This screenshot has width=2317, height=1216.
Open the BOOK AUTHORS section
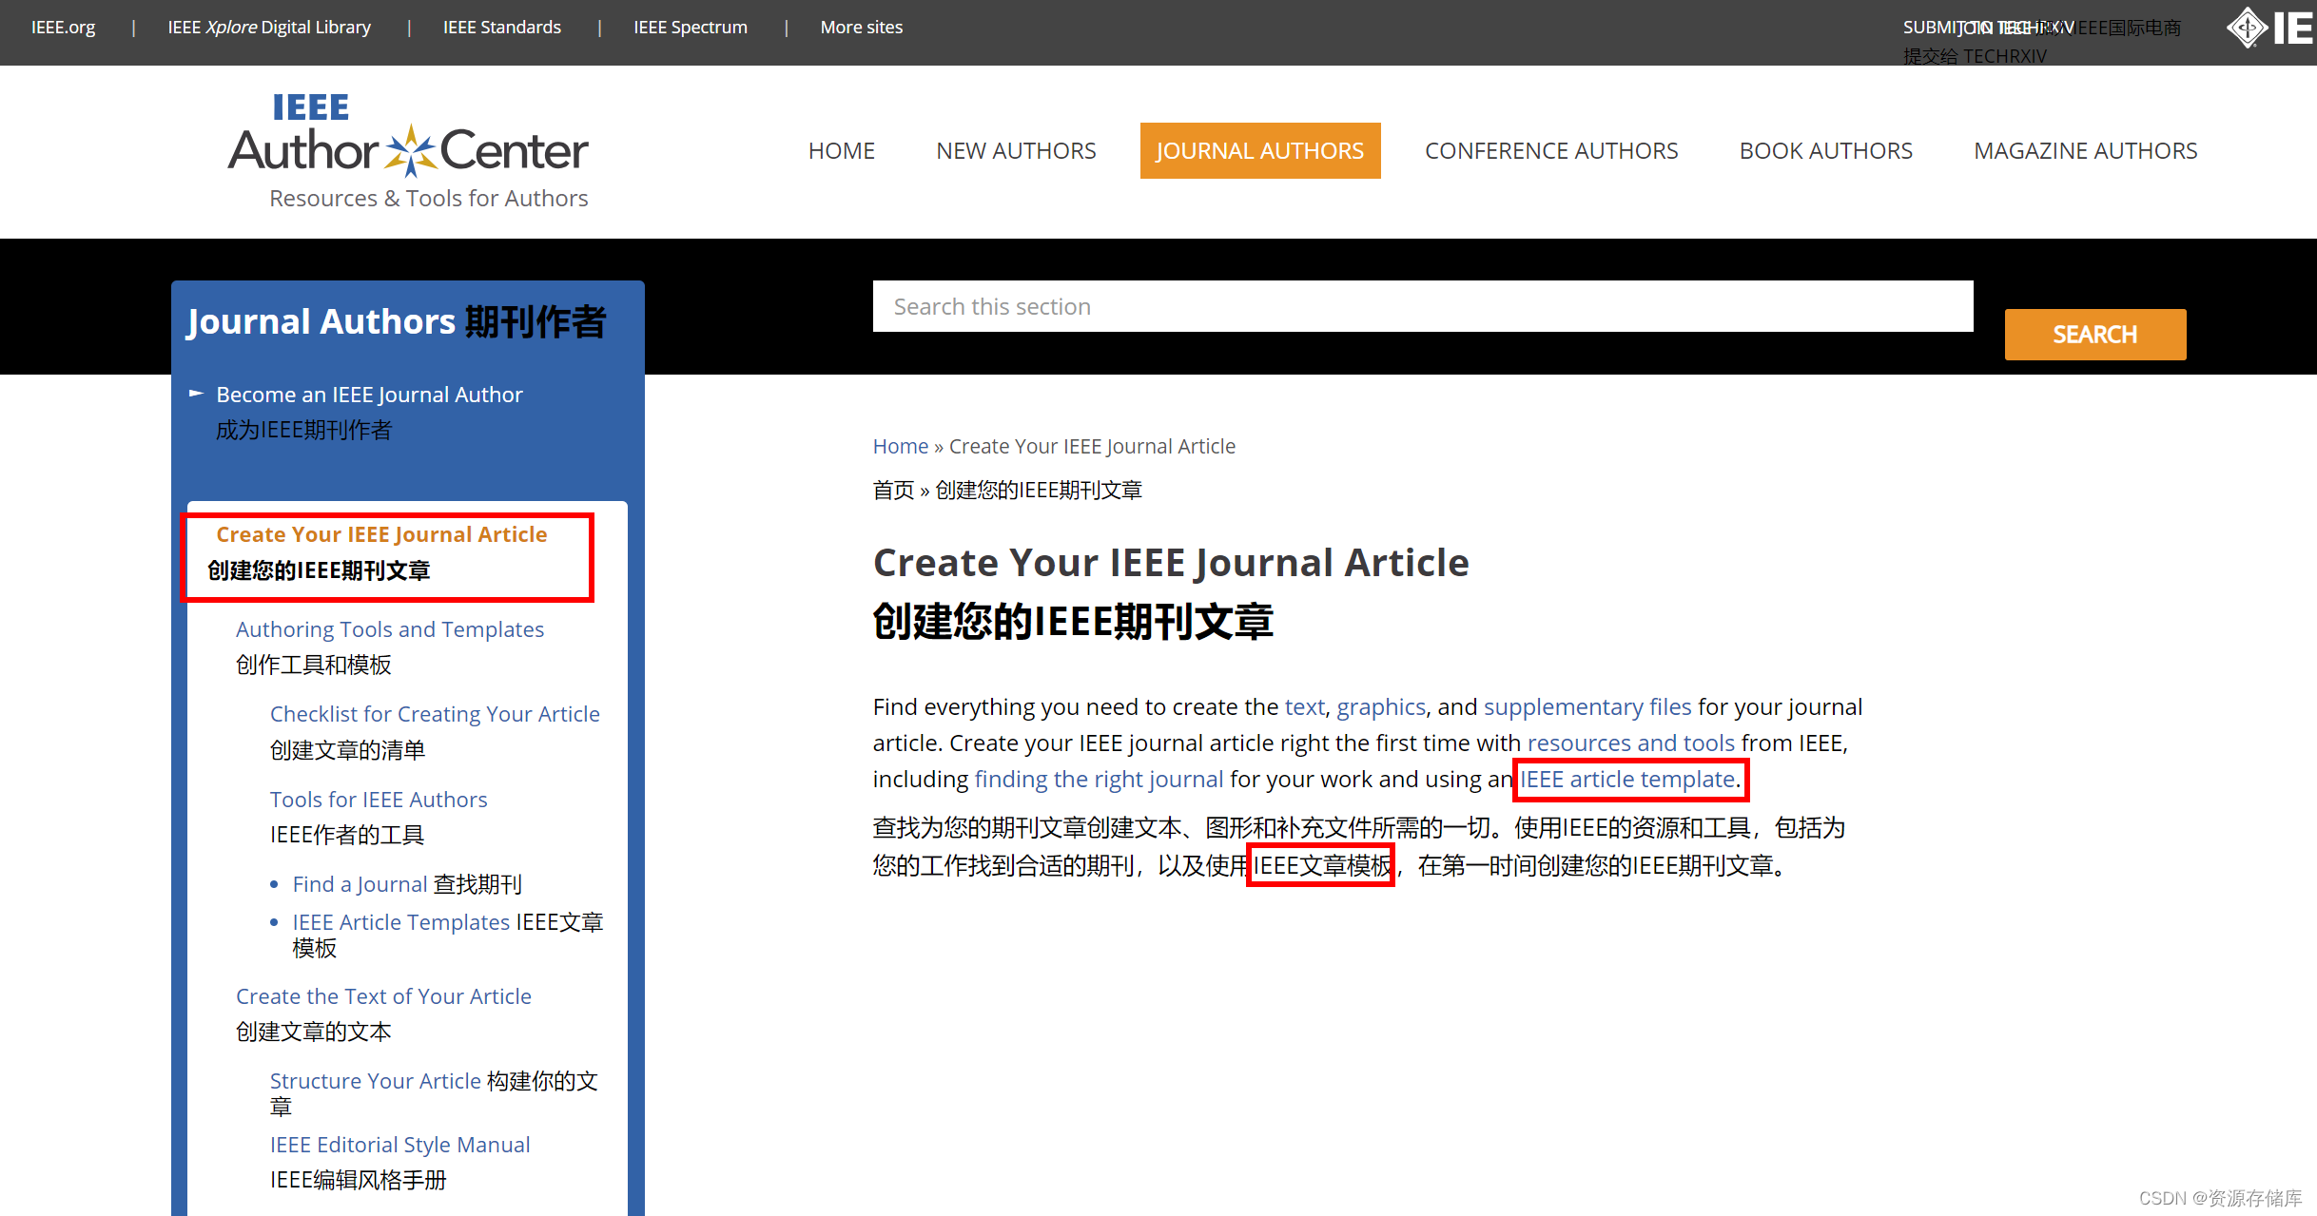(x=1824, y=150)
